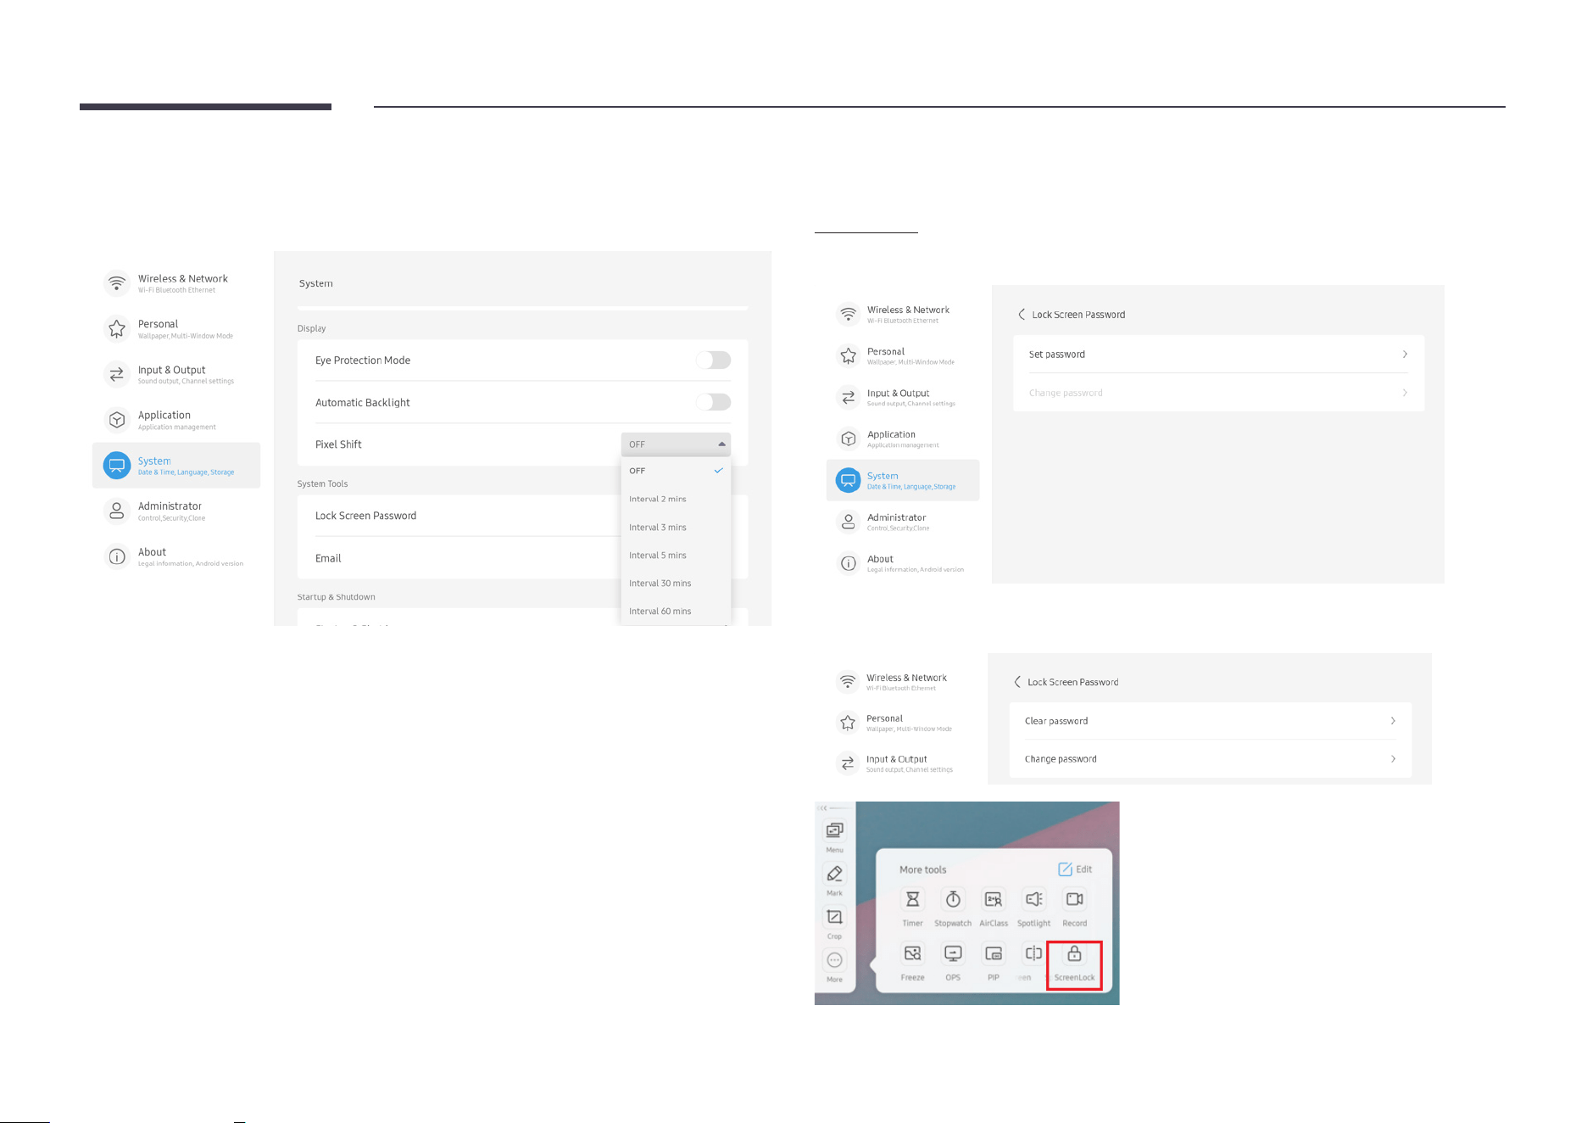The width and height of the screenshot is (1587, 1123).
Task: Select highlighted System item in the Pixel Shift screenshot sidebar
Action: [176, 465]
